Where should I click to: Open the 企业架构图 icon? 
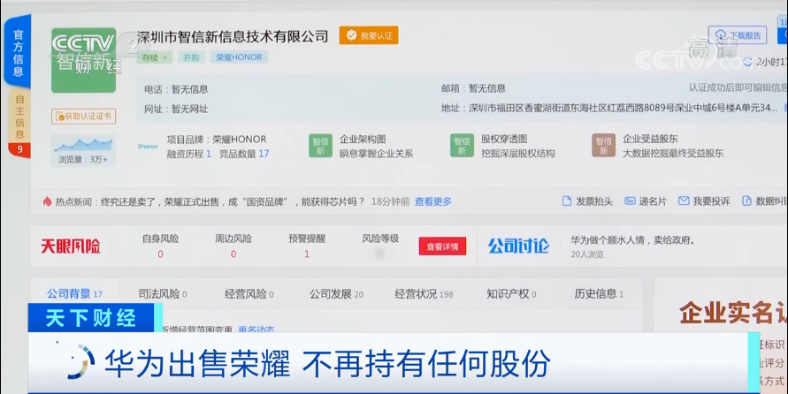click(321, 146)
